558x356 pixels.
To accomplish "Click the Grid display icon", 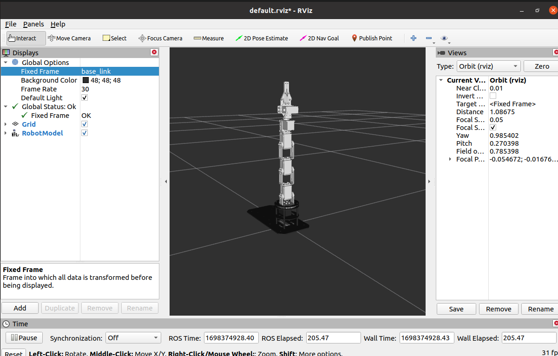I will pyautogui.click(x=15, y=124).
